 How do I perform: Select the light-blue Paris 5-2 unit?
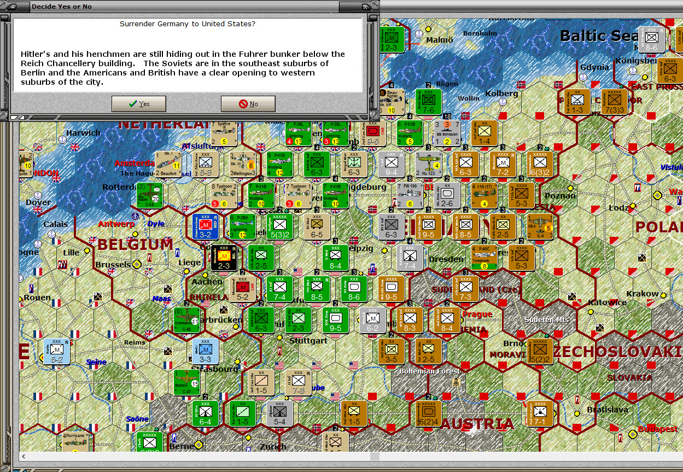56,351
